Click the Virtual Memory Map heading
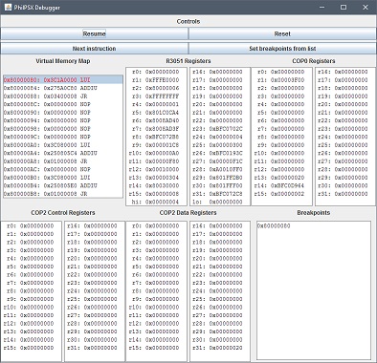 (x=63, y=61)
